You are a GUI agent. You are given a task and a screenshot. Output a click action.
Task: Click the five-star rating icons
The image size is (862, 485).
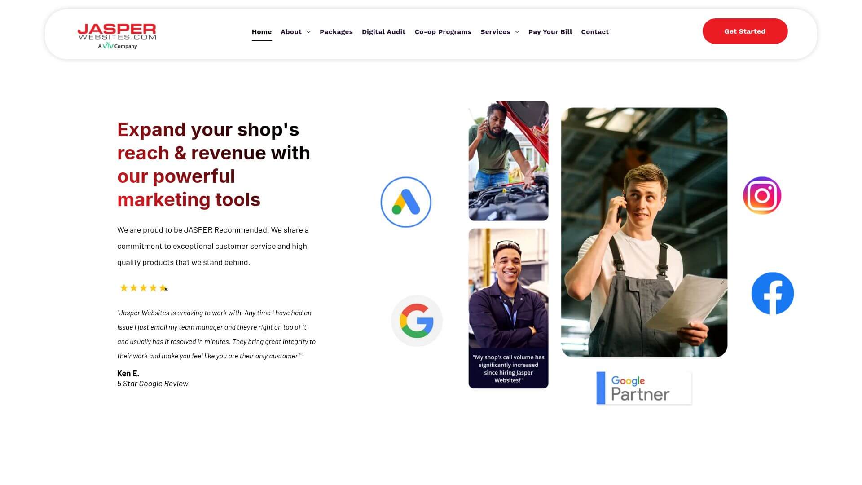[143, 288]
